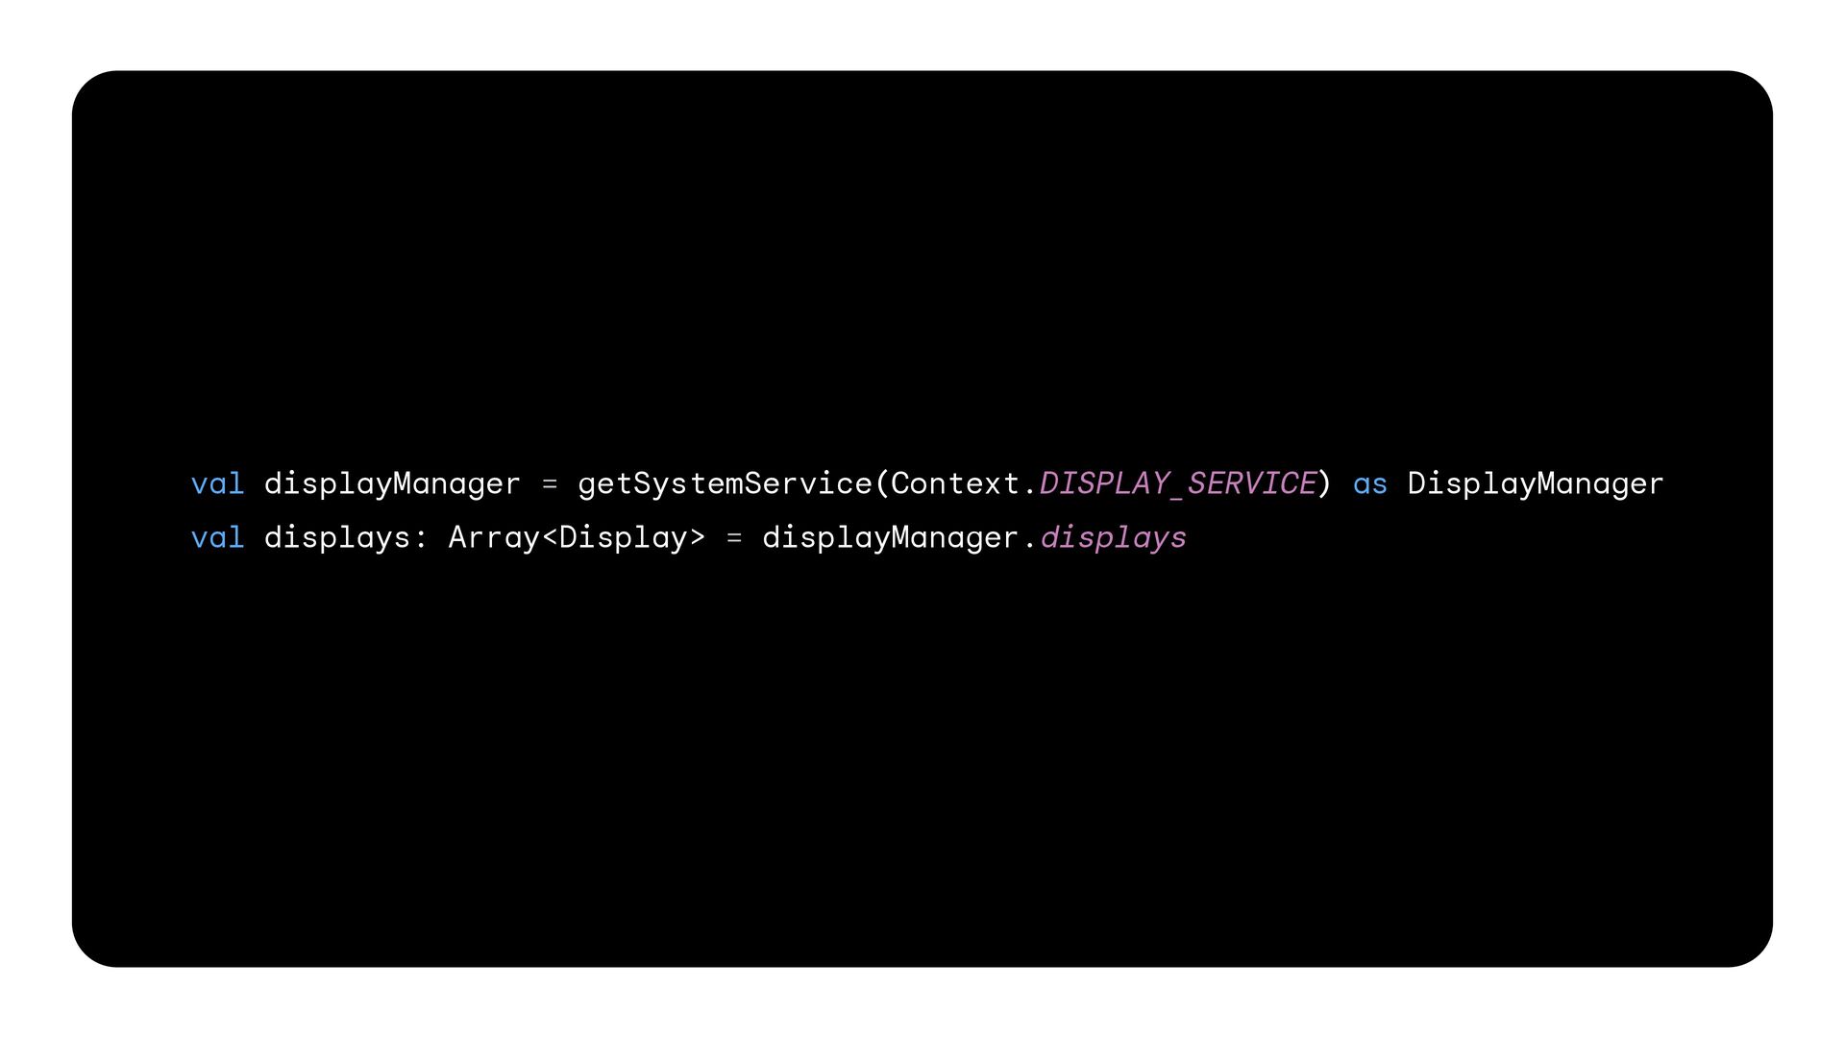Click the displayManager variable name being declared
1845x1038 pixels.
tap(392, 484)
